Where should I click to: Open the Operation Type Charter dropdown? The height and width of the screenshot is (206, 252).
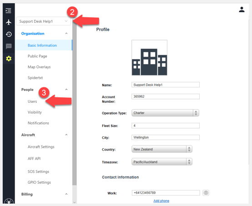click(x=165, y=113)
